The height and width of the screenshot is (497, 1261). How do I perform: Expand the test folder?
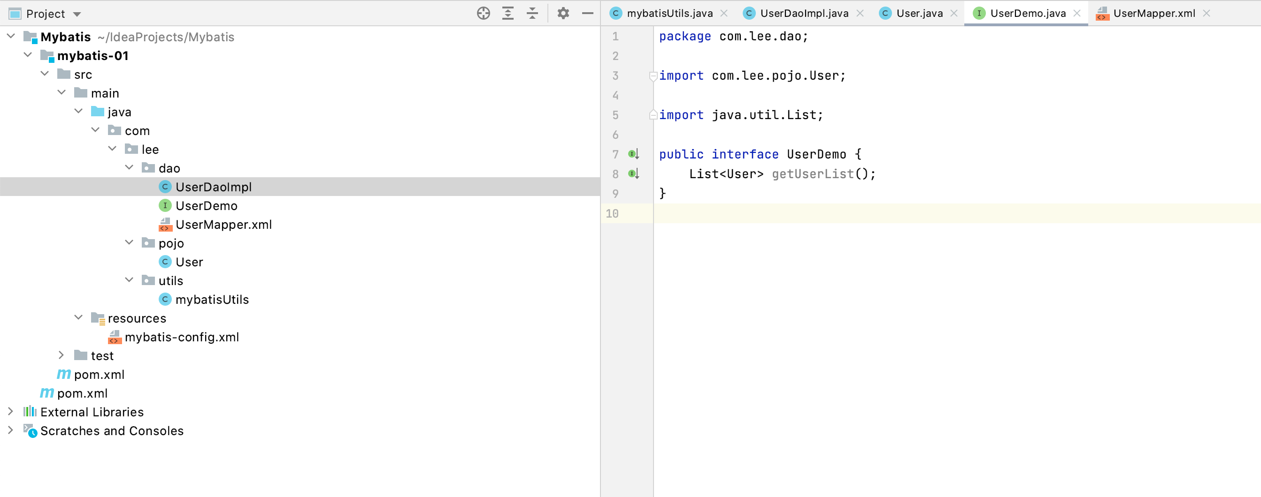(x=61, y=355)
